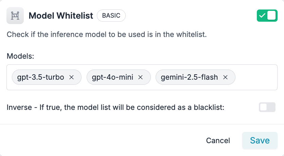
Task: Click the Model Whitelist title text
Action: [61, 16]
